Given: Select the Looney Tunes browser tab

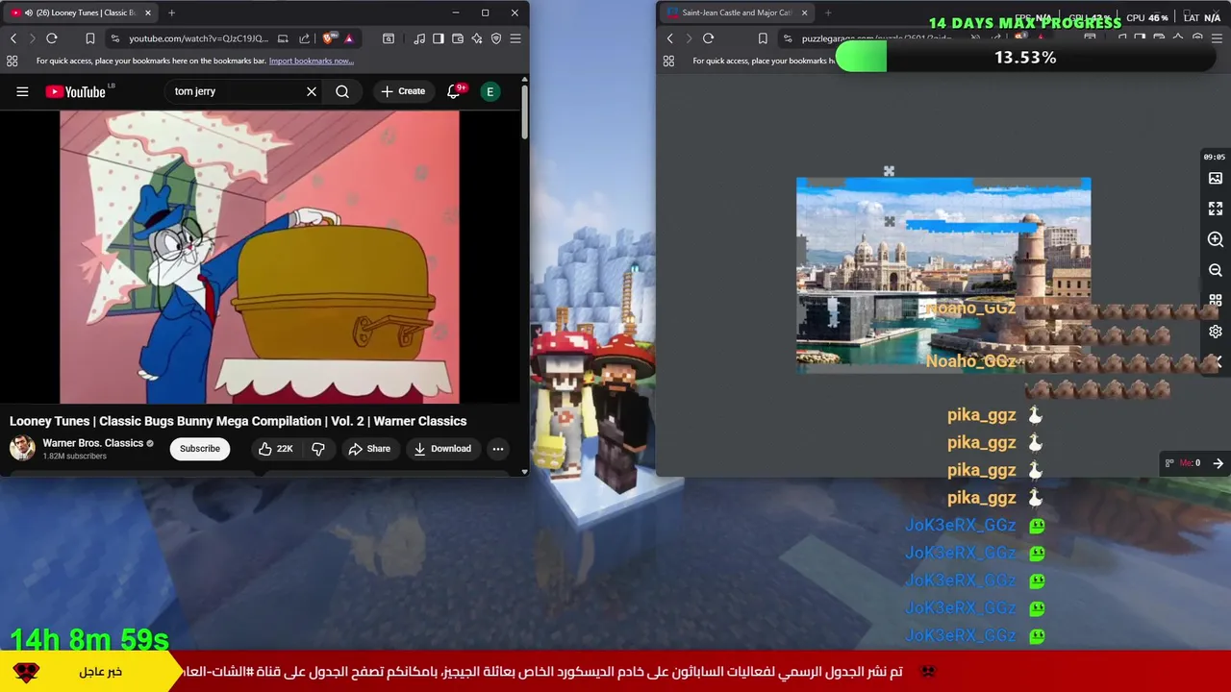Looking at the screenshot, I should 81,12.
